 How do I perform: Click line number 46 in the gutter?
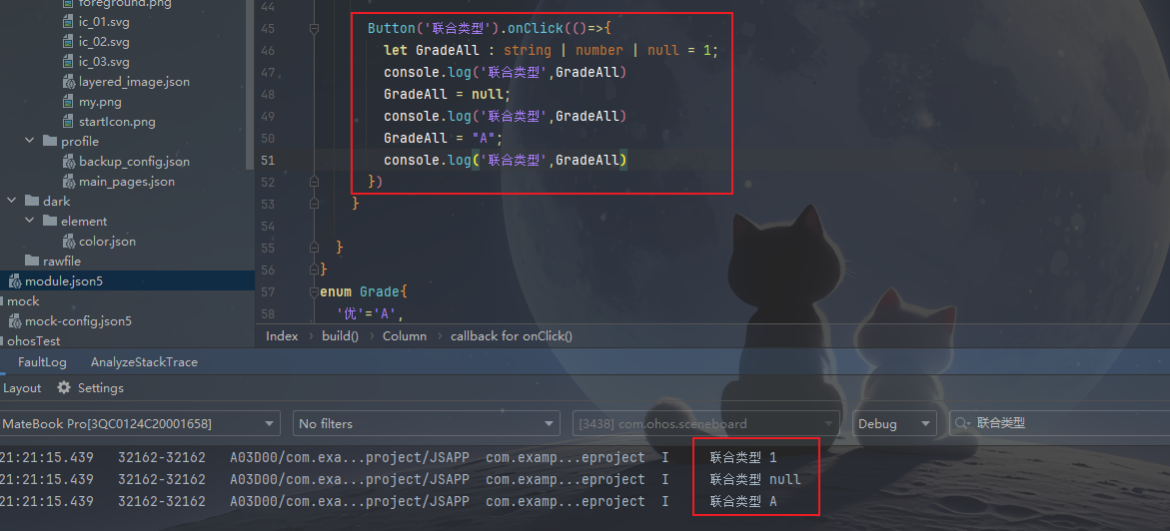coord(267,51)
